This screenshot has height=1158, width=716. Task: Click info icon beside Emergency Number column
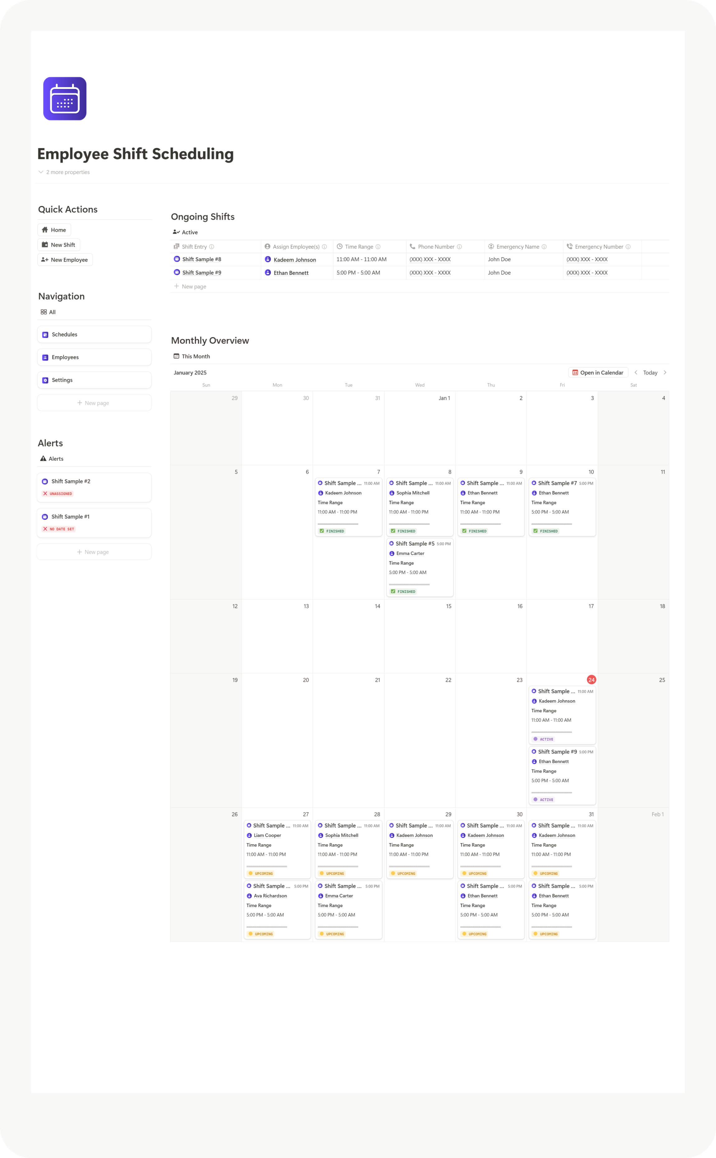(x=628, y=247)
